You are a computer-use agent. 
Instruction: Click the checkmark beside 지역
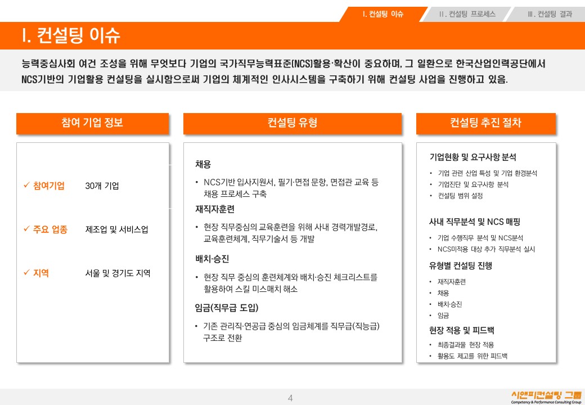click(x=26, y=273)
